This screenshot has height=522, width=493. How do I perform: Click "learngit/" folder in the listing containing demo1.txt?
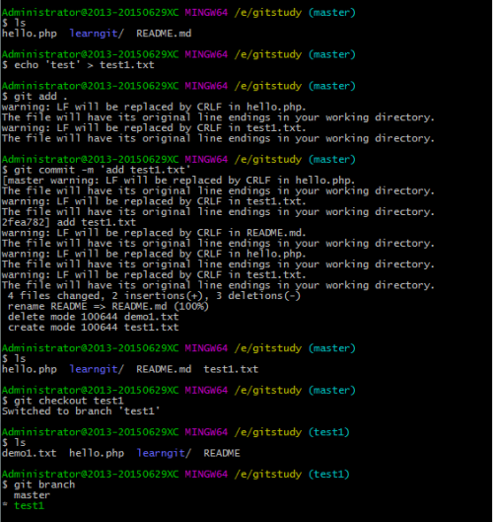click(x=164, y=453)
